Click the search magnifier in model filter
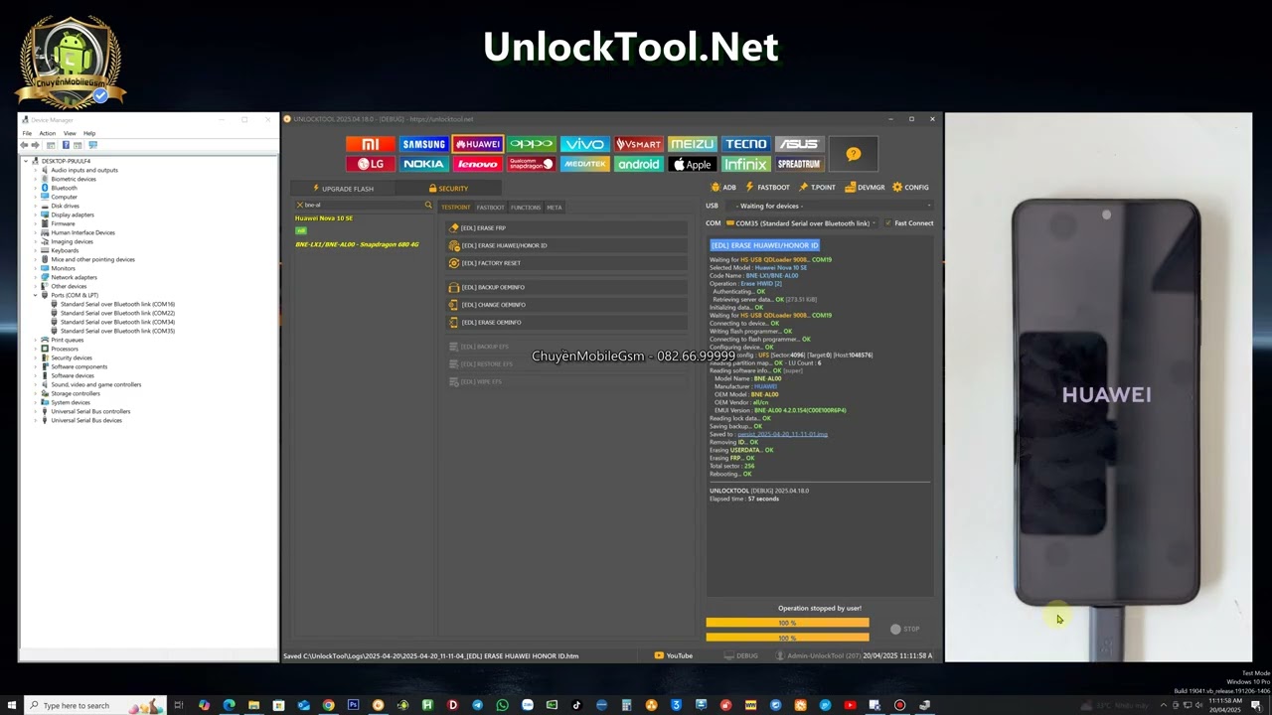The image size is (1272, 715). 428,206
